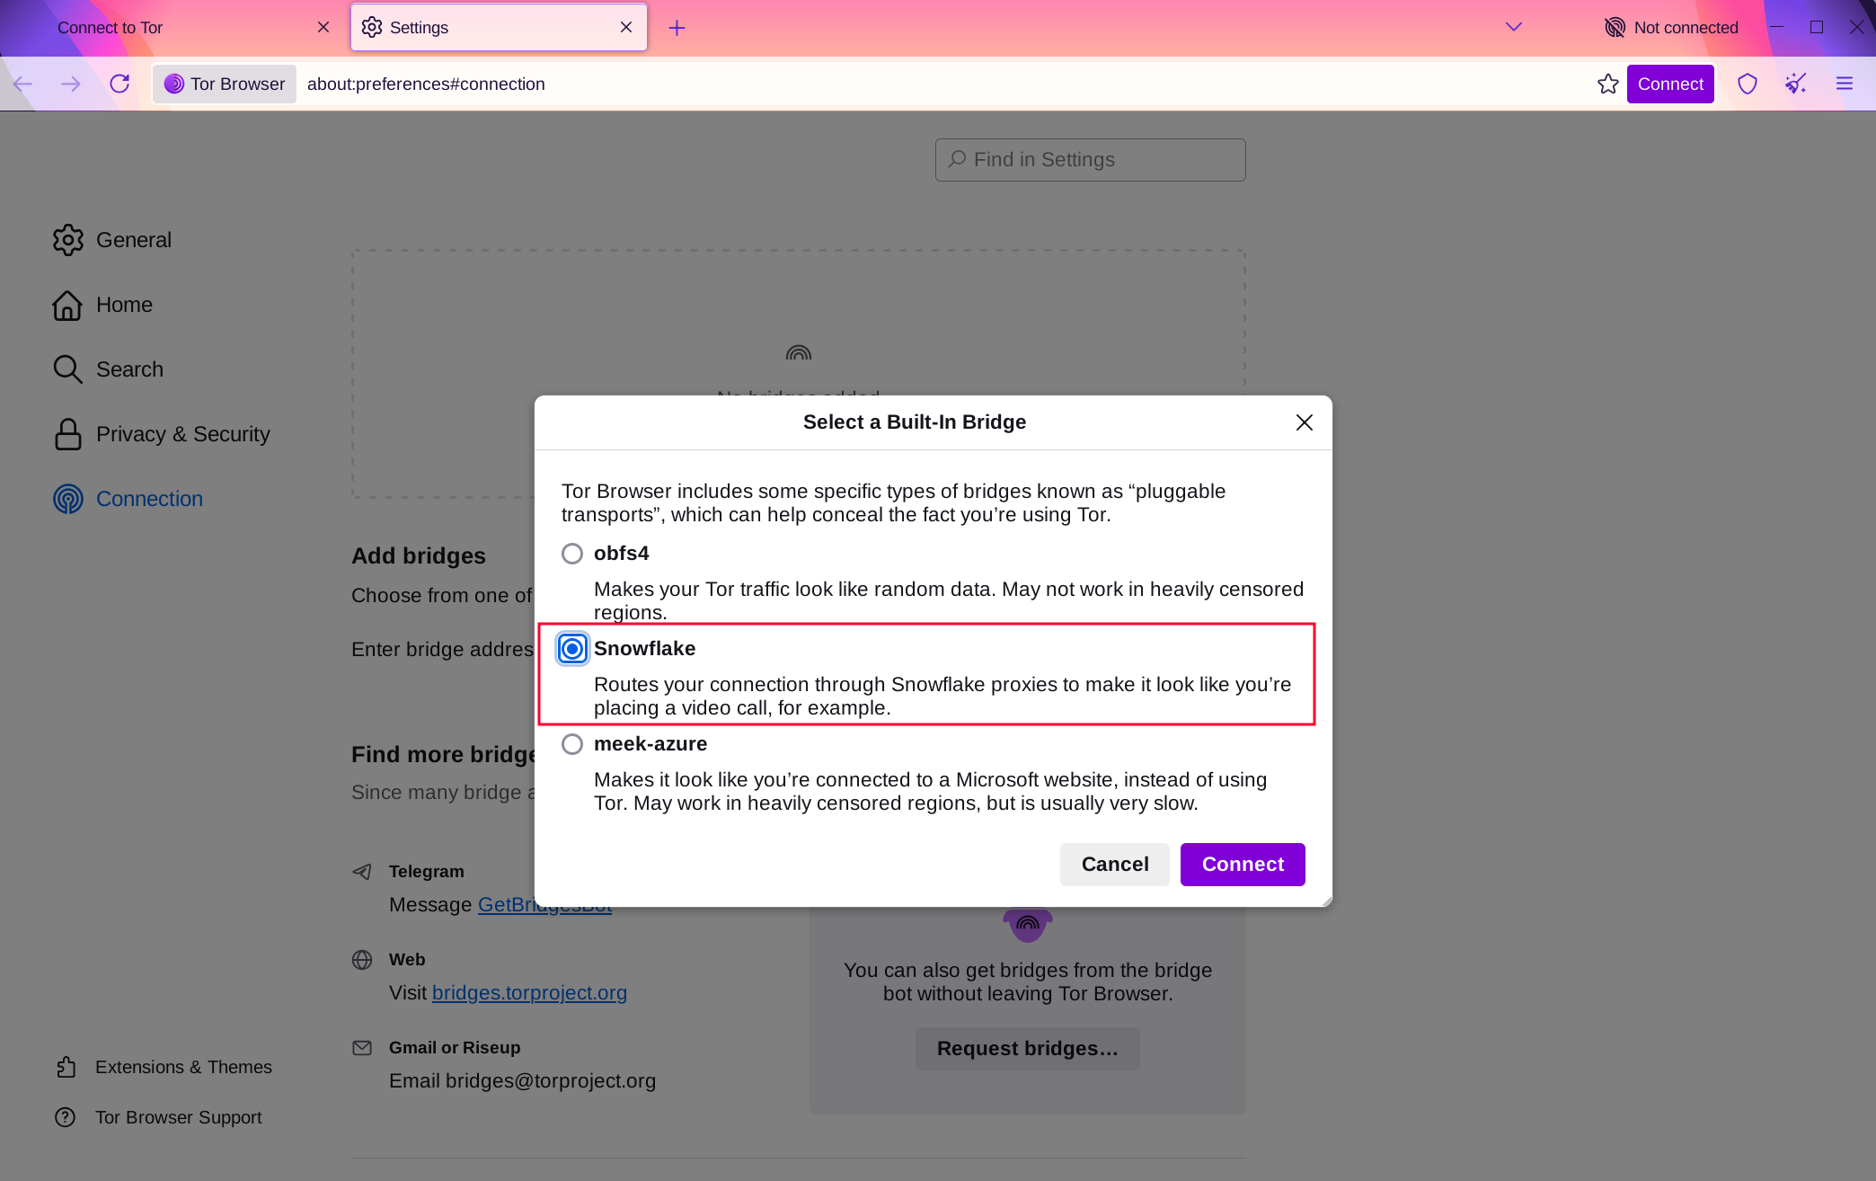The width and height of the screenshot is (1876, 1181).
Task: Click the Find in Settings search box
Action: 1090,160
